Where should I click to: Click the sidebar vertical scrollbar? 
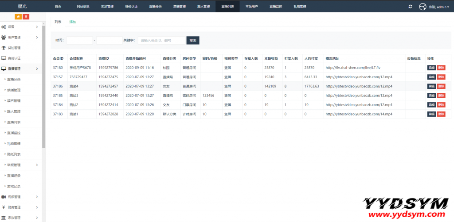tap(43, 88)
